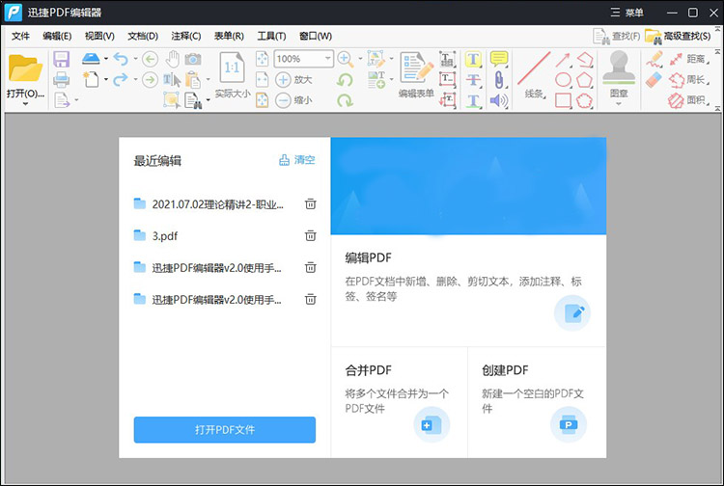Click the printer icon
724x486 pixels.
62,79
